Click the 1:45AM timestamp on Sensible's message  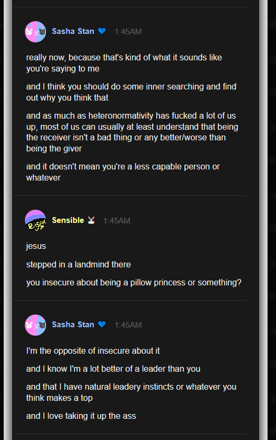117,221
